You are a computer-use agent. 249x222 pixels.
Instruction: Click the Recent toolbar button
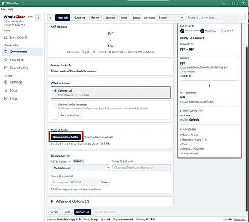95,17
